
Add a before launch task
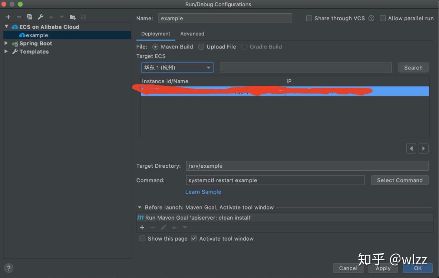pyautogui.click(x=142, y=227)
